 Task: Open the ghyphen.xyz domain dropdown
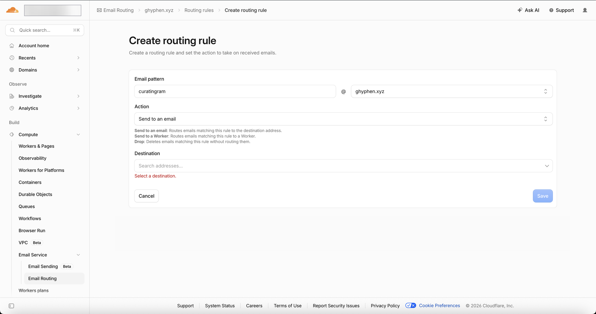coord(452,91)
